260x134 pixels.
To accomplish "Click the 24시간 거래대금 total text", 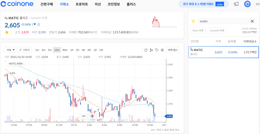I will (249, 30).
